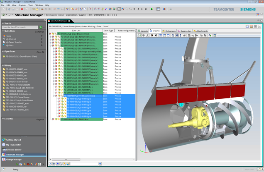Click the green search-go icon beside Item ID field
This screenshot has height=172, width=264.
coord(41,27)
